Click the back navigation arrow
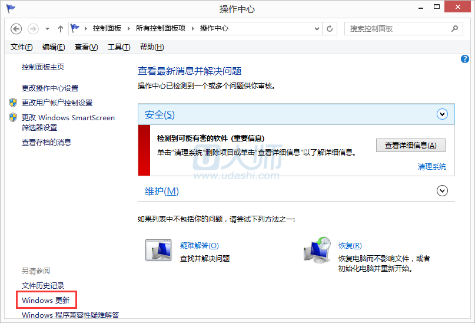This screenshot has height=323, width=475. point(16,29)
